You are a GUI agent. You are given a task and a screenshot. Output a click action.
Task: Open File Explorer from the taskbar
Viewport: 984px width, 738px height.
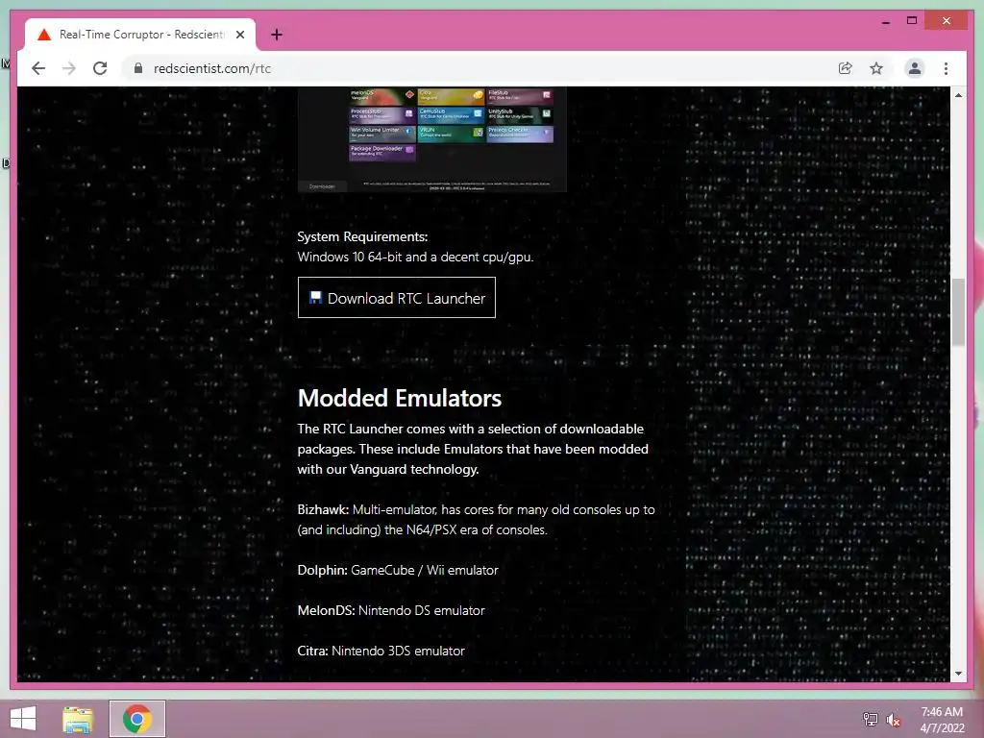pos(78,719)
